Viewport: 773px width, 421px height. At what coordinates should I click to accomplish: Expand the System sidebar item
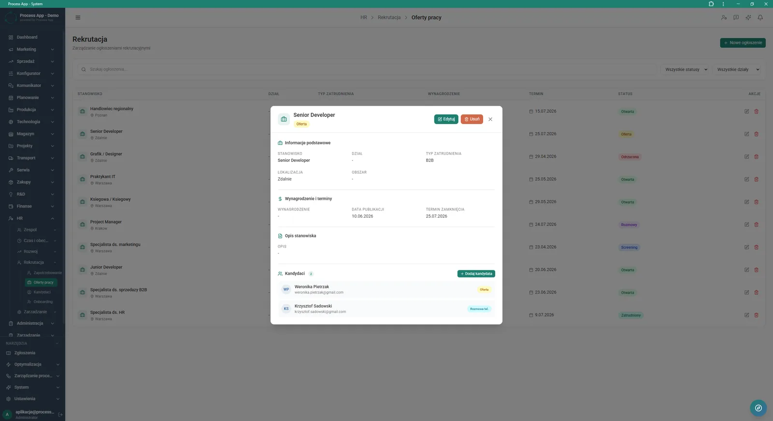click(32, 387)
